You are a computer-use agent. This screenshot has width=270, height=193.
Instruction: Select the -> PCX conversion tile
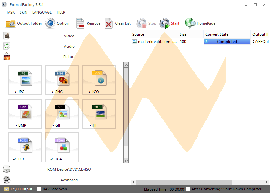click(x=25, y=147)
